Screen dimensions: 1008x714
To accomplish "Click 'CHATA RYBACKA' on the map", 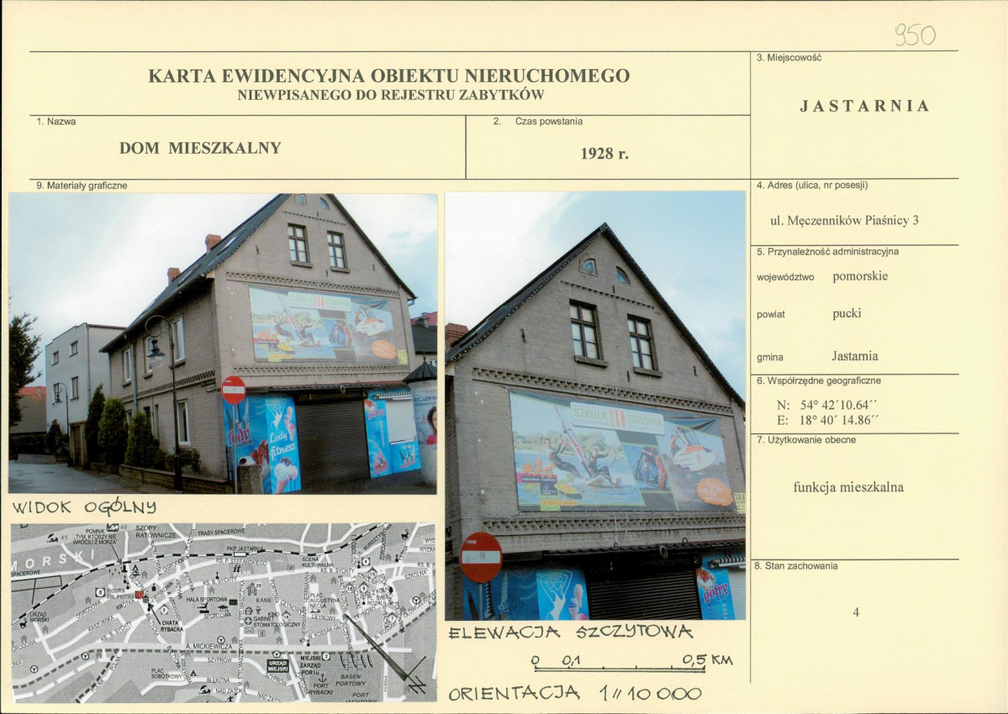I will (171, 626).
